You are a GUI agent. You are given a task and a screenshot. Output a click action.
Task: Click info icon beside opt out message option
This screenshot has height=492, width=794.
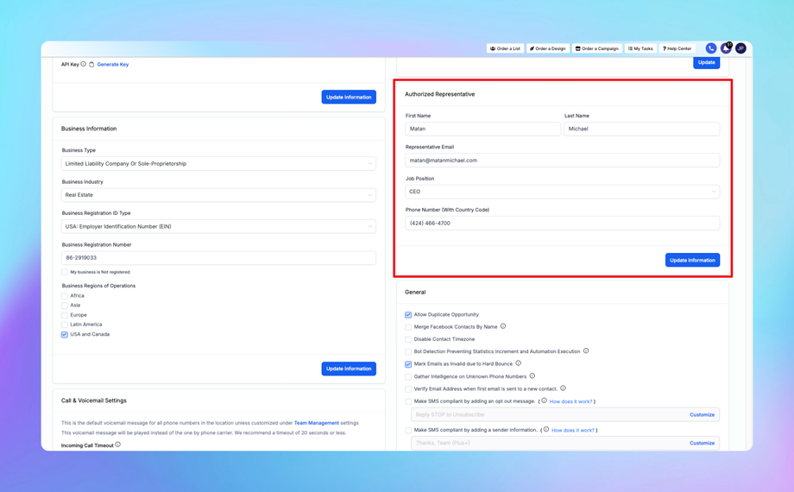point(545,401)
